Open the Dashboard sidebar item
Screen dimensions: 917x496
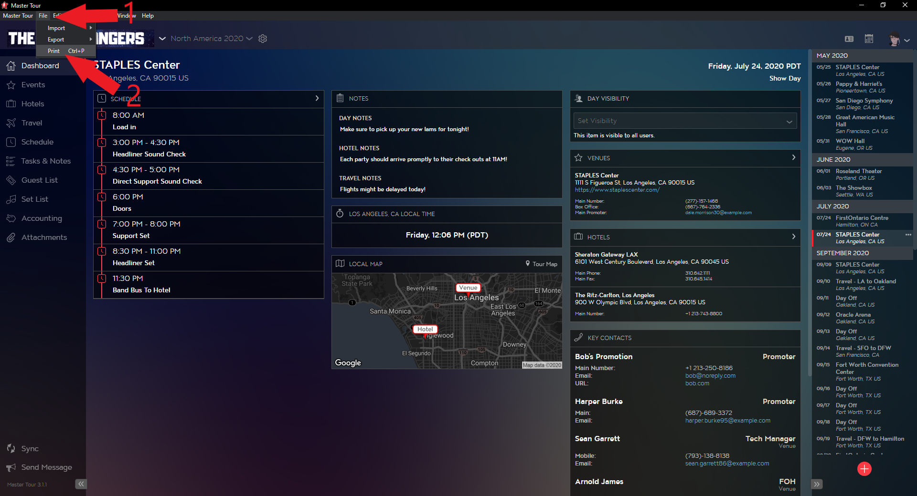40,66
